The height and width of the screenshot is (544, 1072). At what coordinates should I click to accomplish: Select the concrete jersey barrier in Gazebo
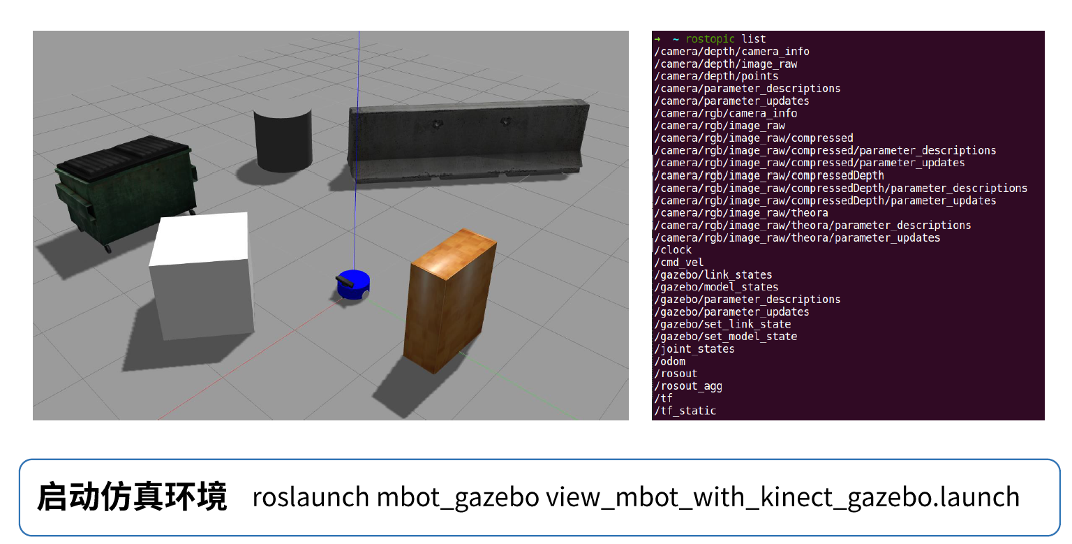pyautogui.click(x=469, y=141)
